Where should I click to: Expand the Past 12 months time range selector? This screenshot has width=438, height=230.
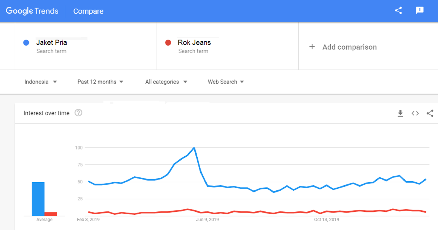click(x=100, y=82)
